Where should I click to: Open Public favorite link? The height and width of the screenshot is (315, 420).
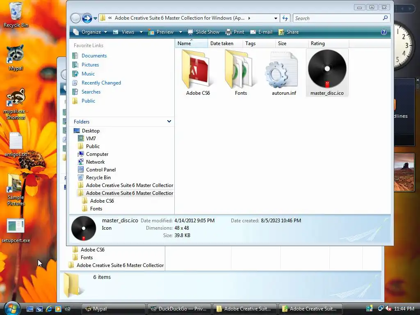pyautogui.click(x=88, y=101)
